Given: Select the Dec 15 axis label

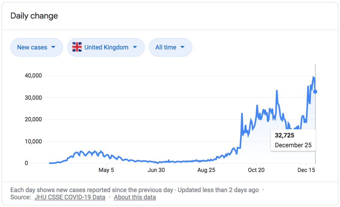Looking at the screenshot, I should [x=306, y=170].
